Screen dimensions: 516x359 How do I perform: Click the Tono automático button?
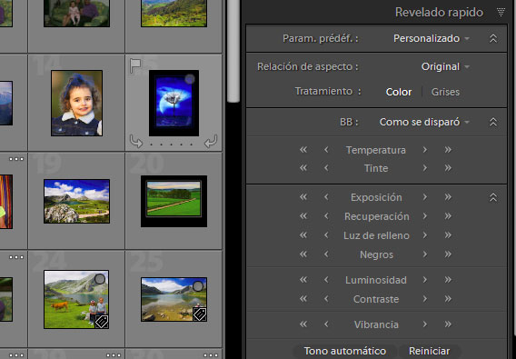coord(345,351)
